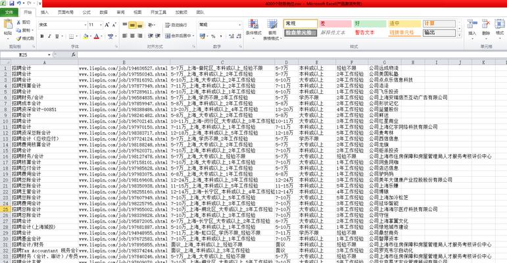Viewport: 507px width, 263px height.
Task: Open the number format dropdown (常规)
Action: coord(239,25)
